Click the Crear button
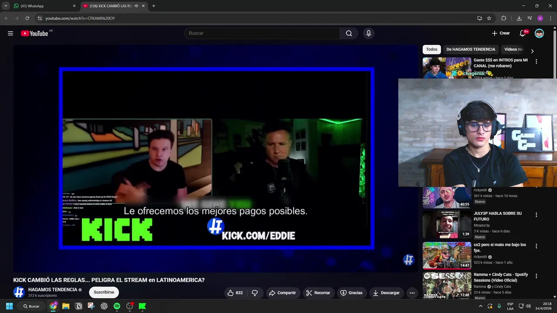Screen dimensions: 557x313 (500, 33)
